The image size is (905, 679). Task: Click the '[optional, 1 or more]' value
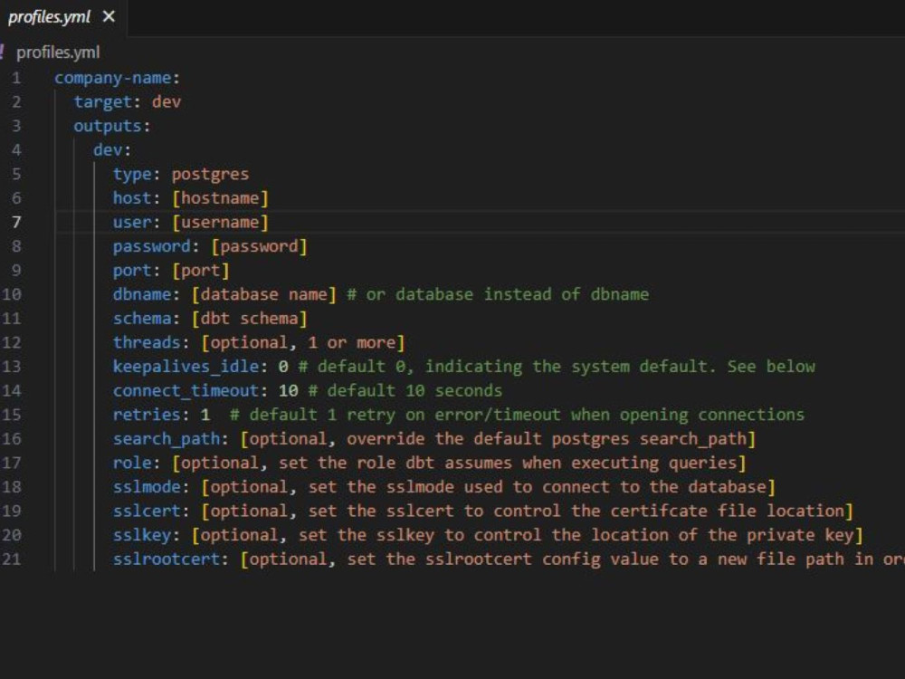point(303,342)
